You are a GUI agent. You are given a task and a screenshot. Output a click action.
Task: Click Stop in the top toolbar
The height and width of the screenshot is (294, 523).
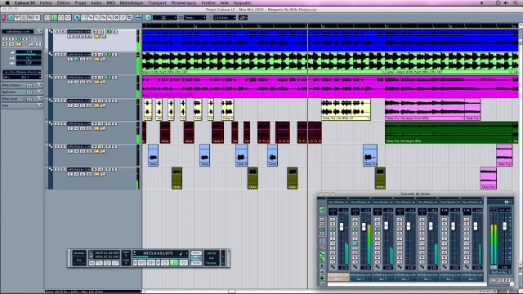[47, 17]
